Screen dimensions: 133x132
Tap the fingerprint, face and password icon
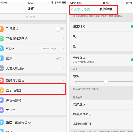(x=1, y=122)
